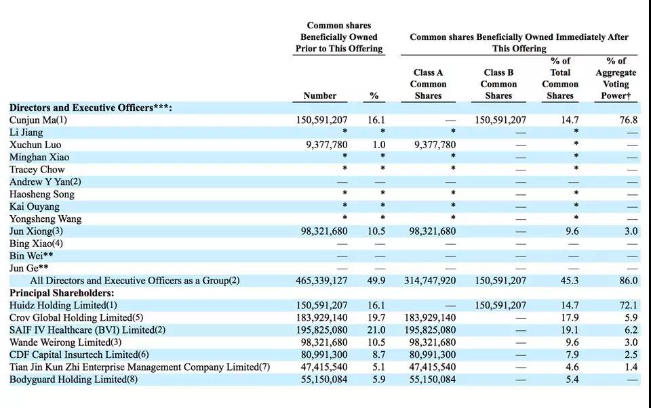Select CDF Capital's 80,991,300 Number value

324,355
